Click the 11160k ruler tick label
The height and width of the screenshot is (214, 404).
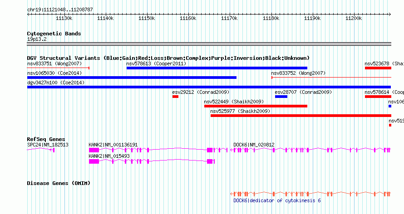click(x=188, y=18)
